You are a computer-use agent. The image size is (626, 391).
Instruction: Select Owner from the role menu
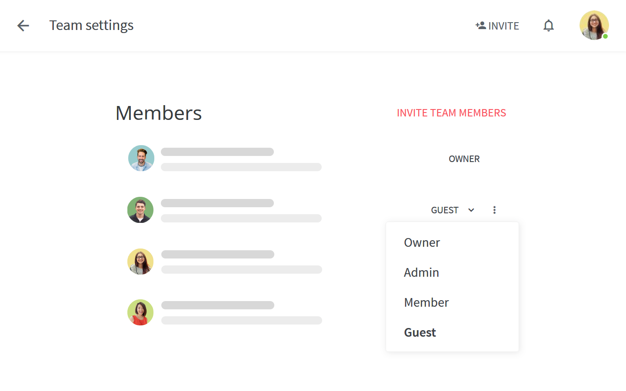tap(422, 242)
